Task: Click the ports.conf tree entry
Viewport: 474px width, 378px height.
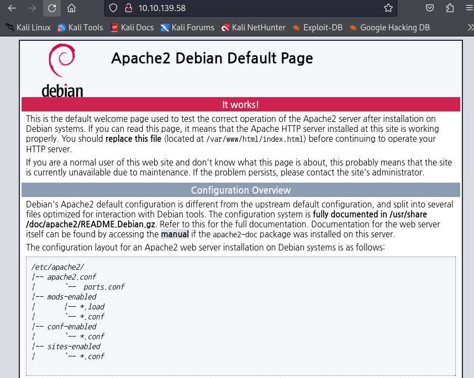Action: pos(104,287)
